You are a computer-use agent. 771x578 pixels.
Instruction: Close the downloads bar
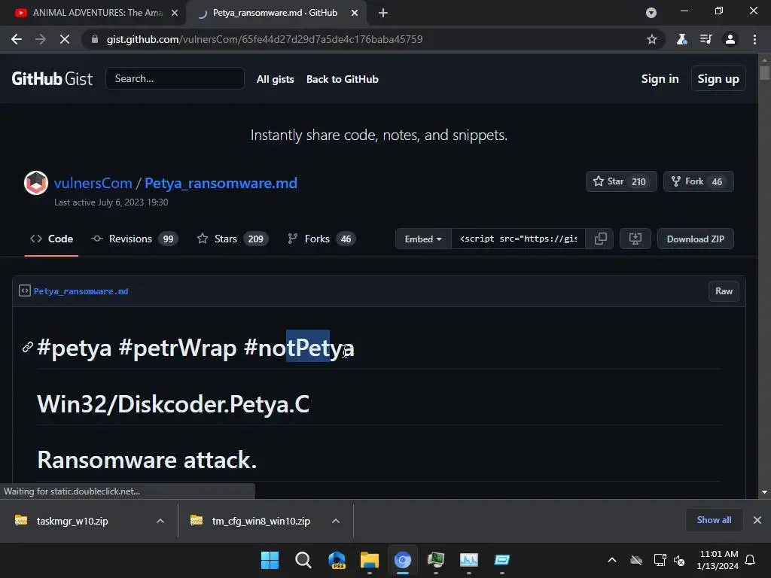[757, 520]
